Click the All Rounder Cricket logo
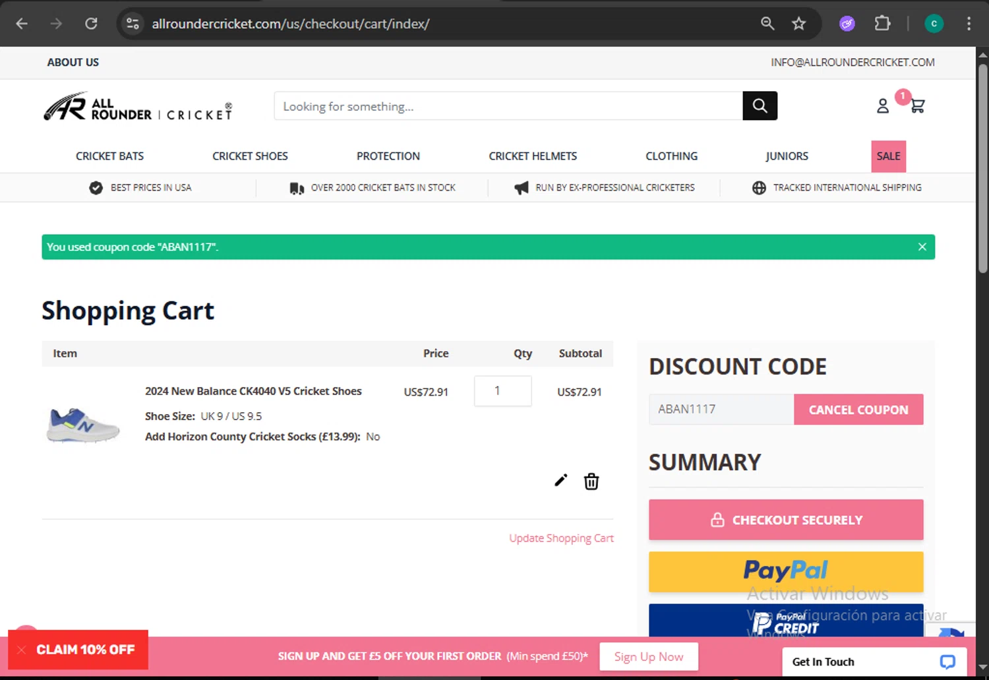This screenshot has width=989, height=680. click(138, 106)
